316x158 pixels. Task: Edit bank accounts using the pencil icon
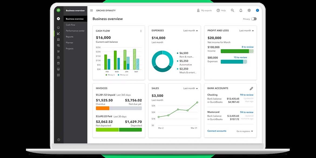point(251,88)
